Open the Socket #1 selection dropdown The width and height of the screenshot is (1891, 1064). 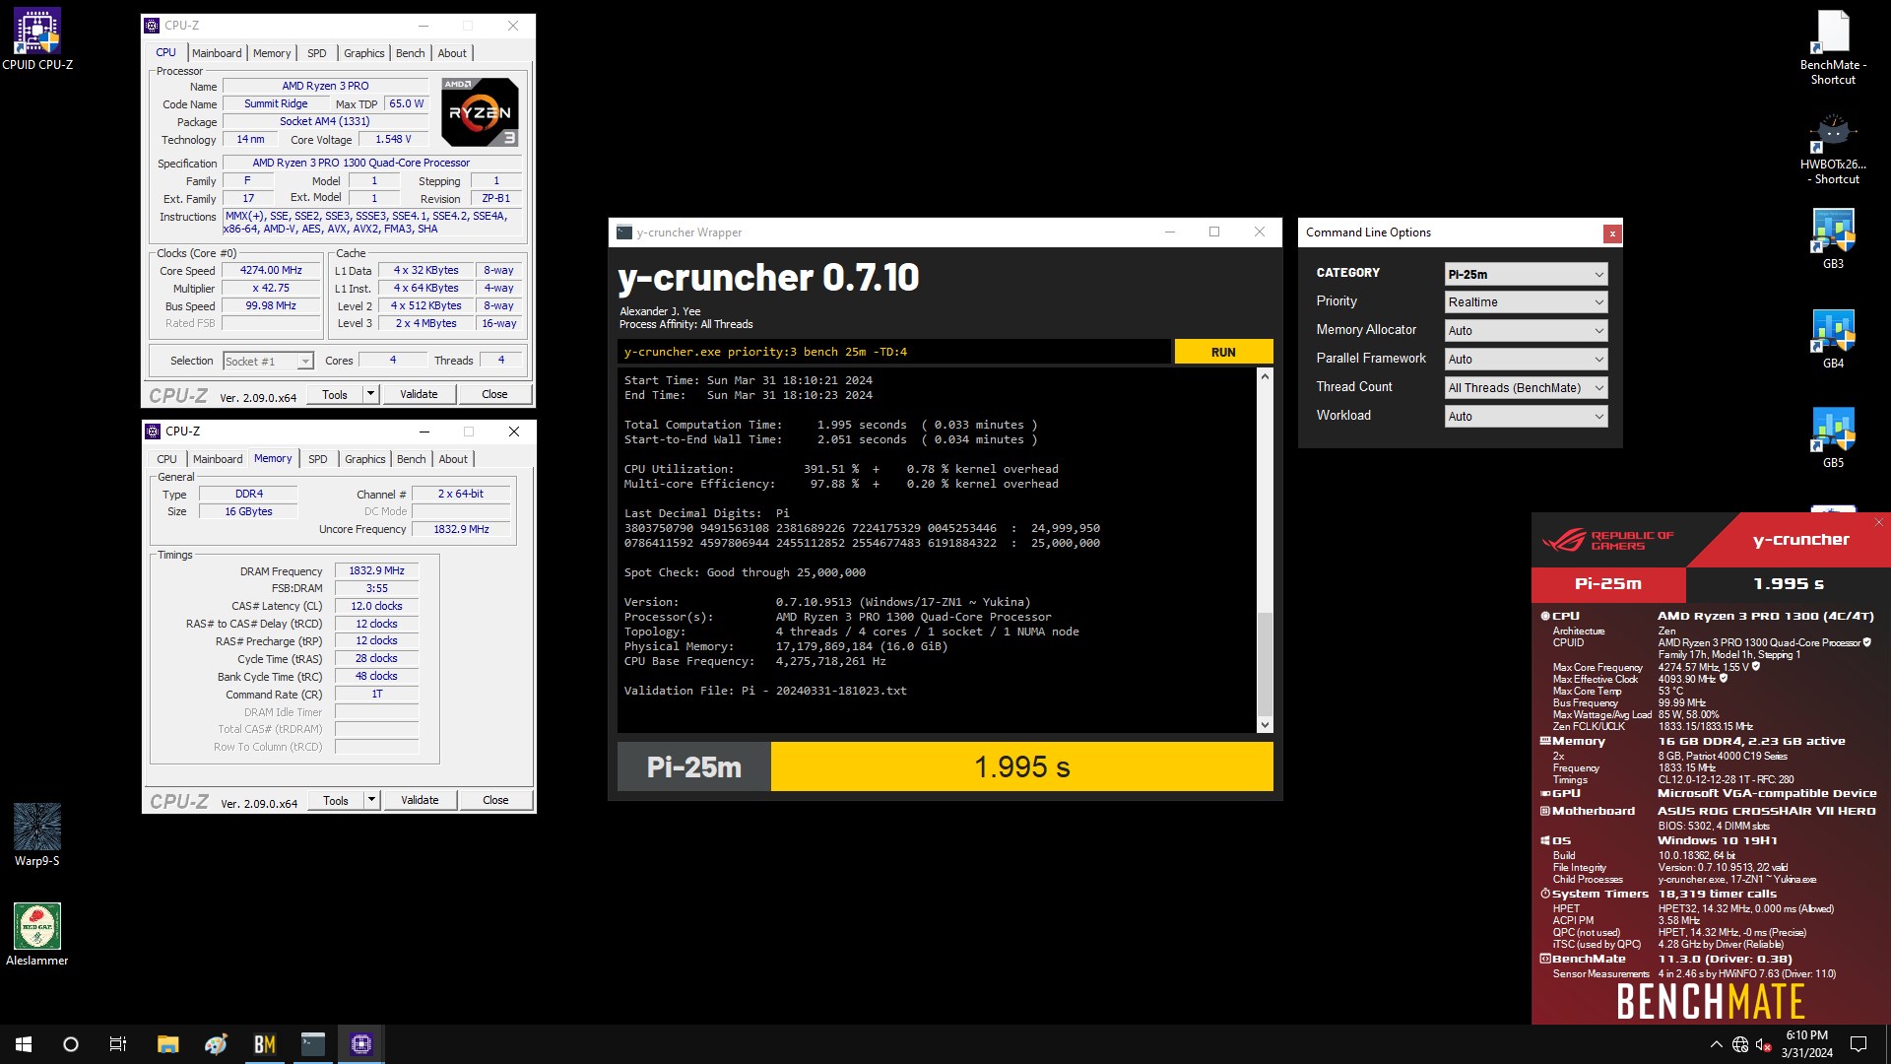tap(268, 362)
